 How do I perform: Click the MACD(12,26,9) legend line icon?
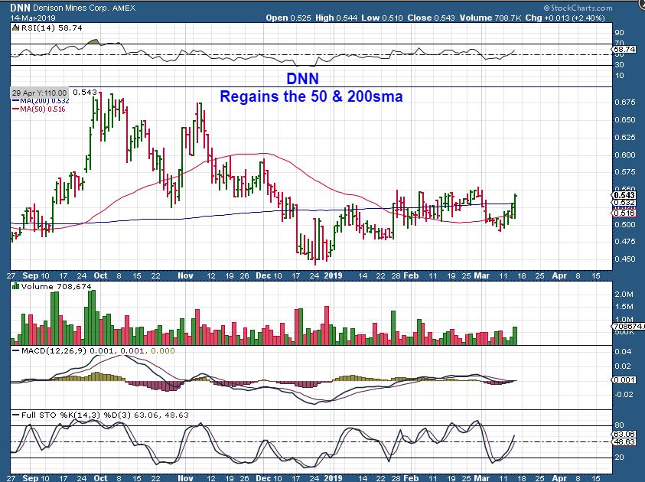[14, 351]
